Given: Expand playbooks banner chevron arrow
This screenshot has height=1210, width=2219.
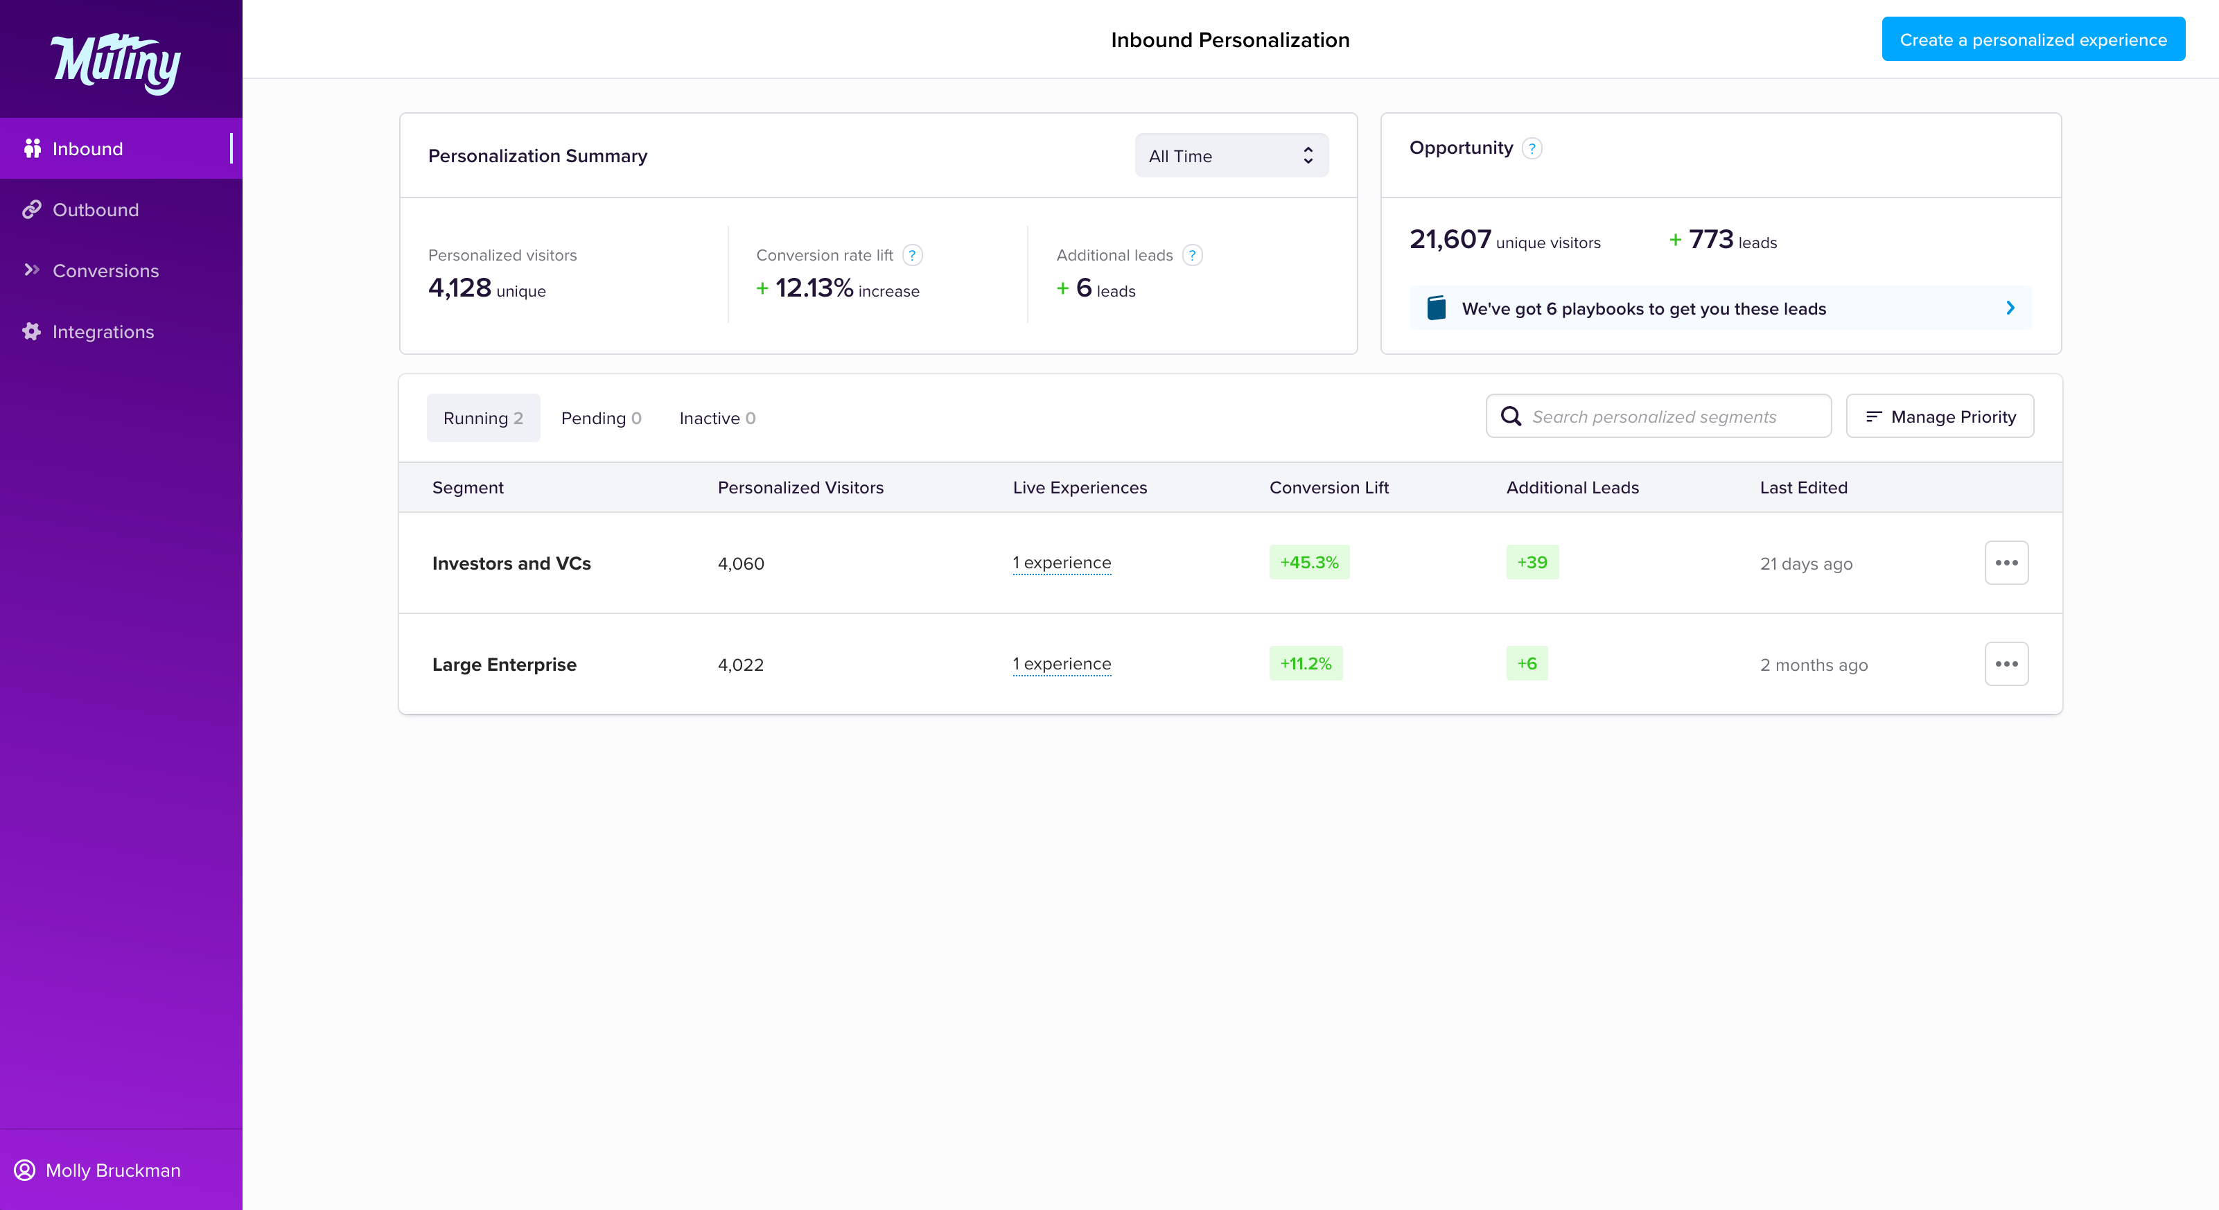Looking at the screenshot, I should [2010, 308].
